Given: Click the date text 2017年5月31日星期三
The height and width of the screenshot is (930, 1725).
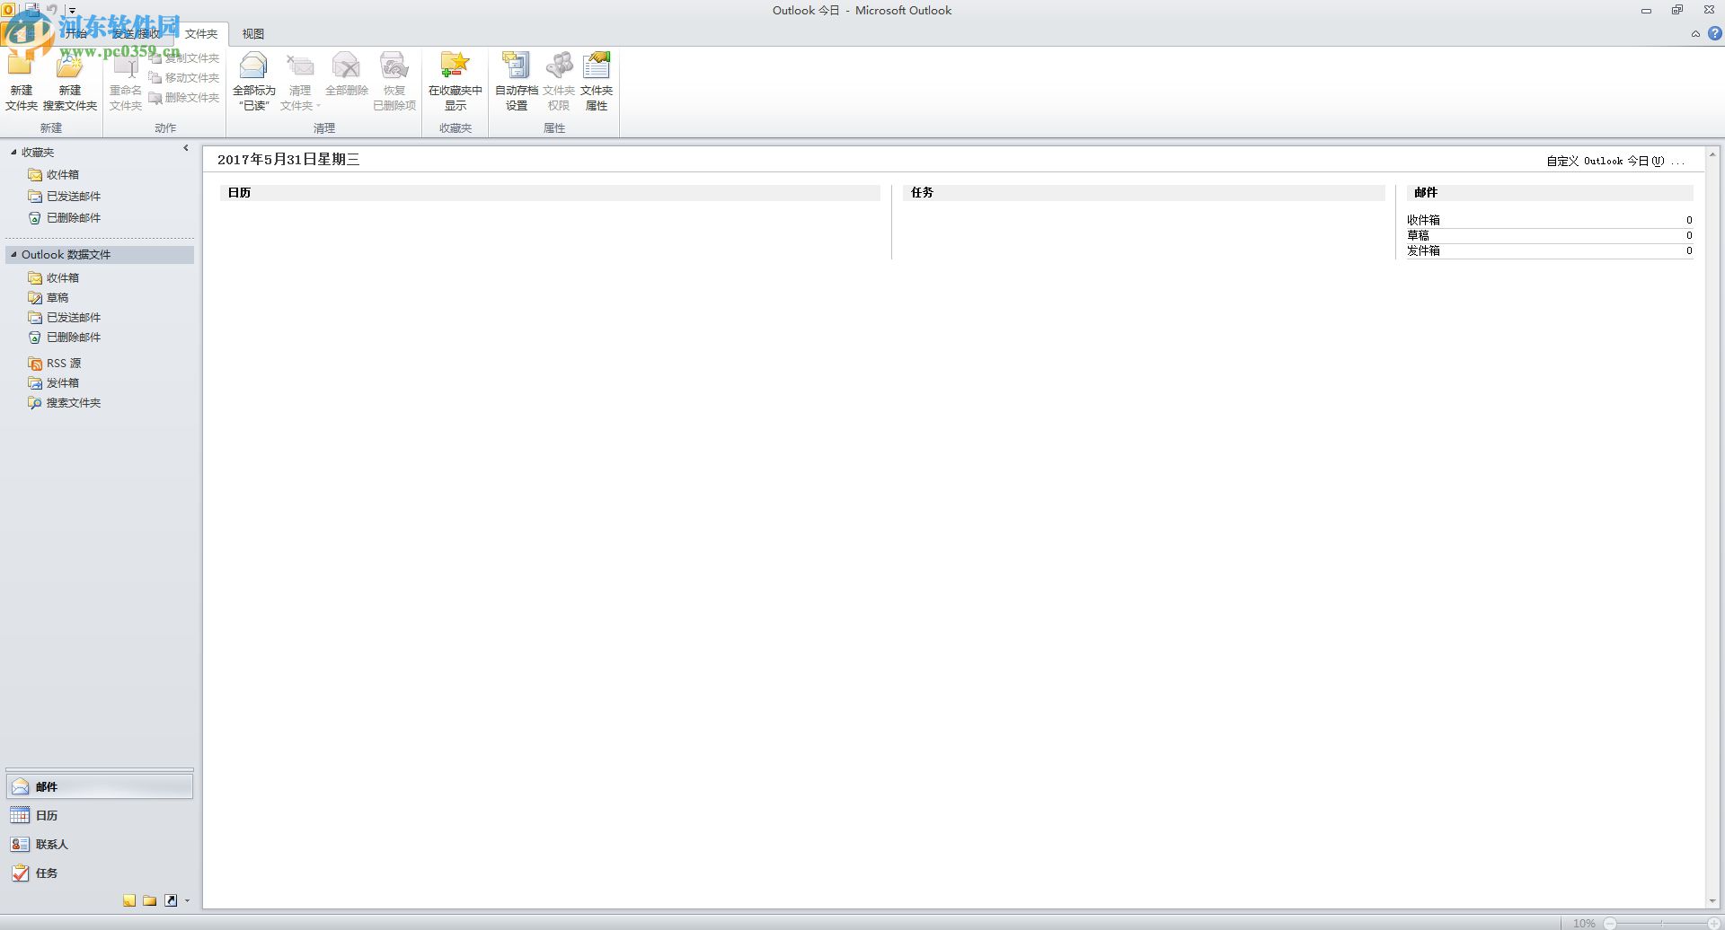Looking at the screenshot, I should 288,160.
